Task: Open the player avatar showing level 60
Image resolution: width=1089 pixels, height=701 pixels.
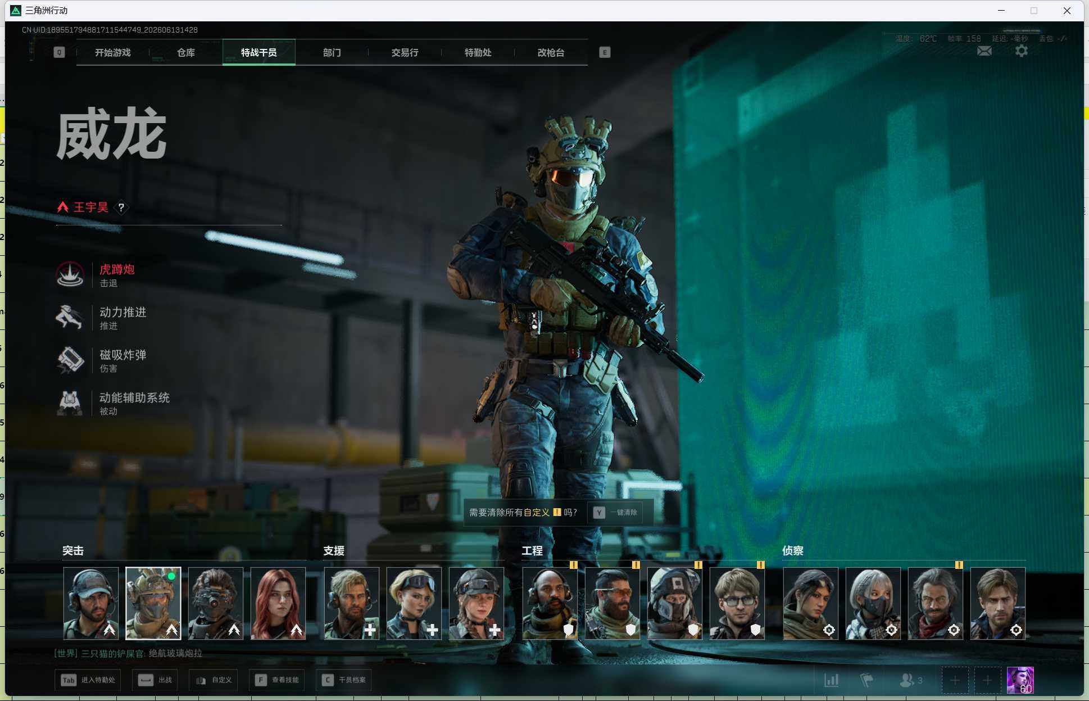Action: point(1020,680)
